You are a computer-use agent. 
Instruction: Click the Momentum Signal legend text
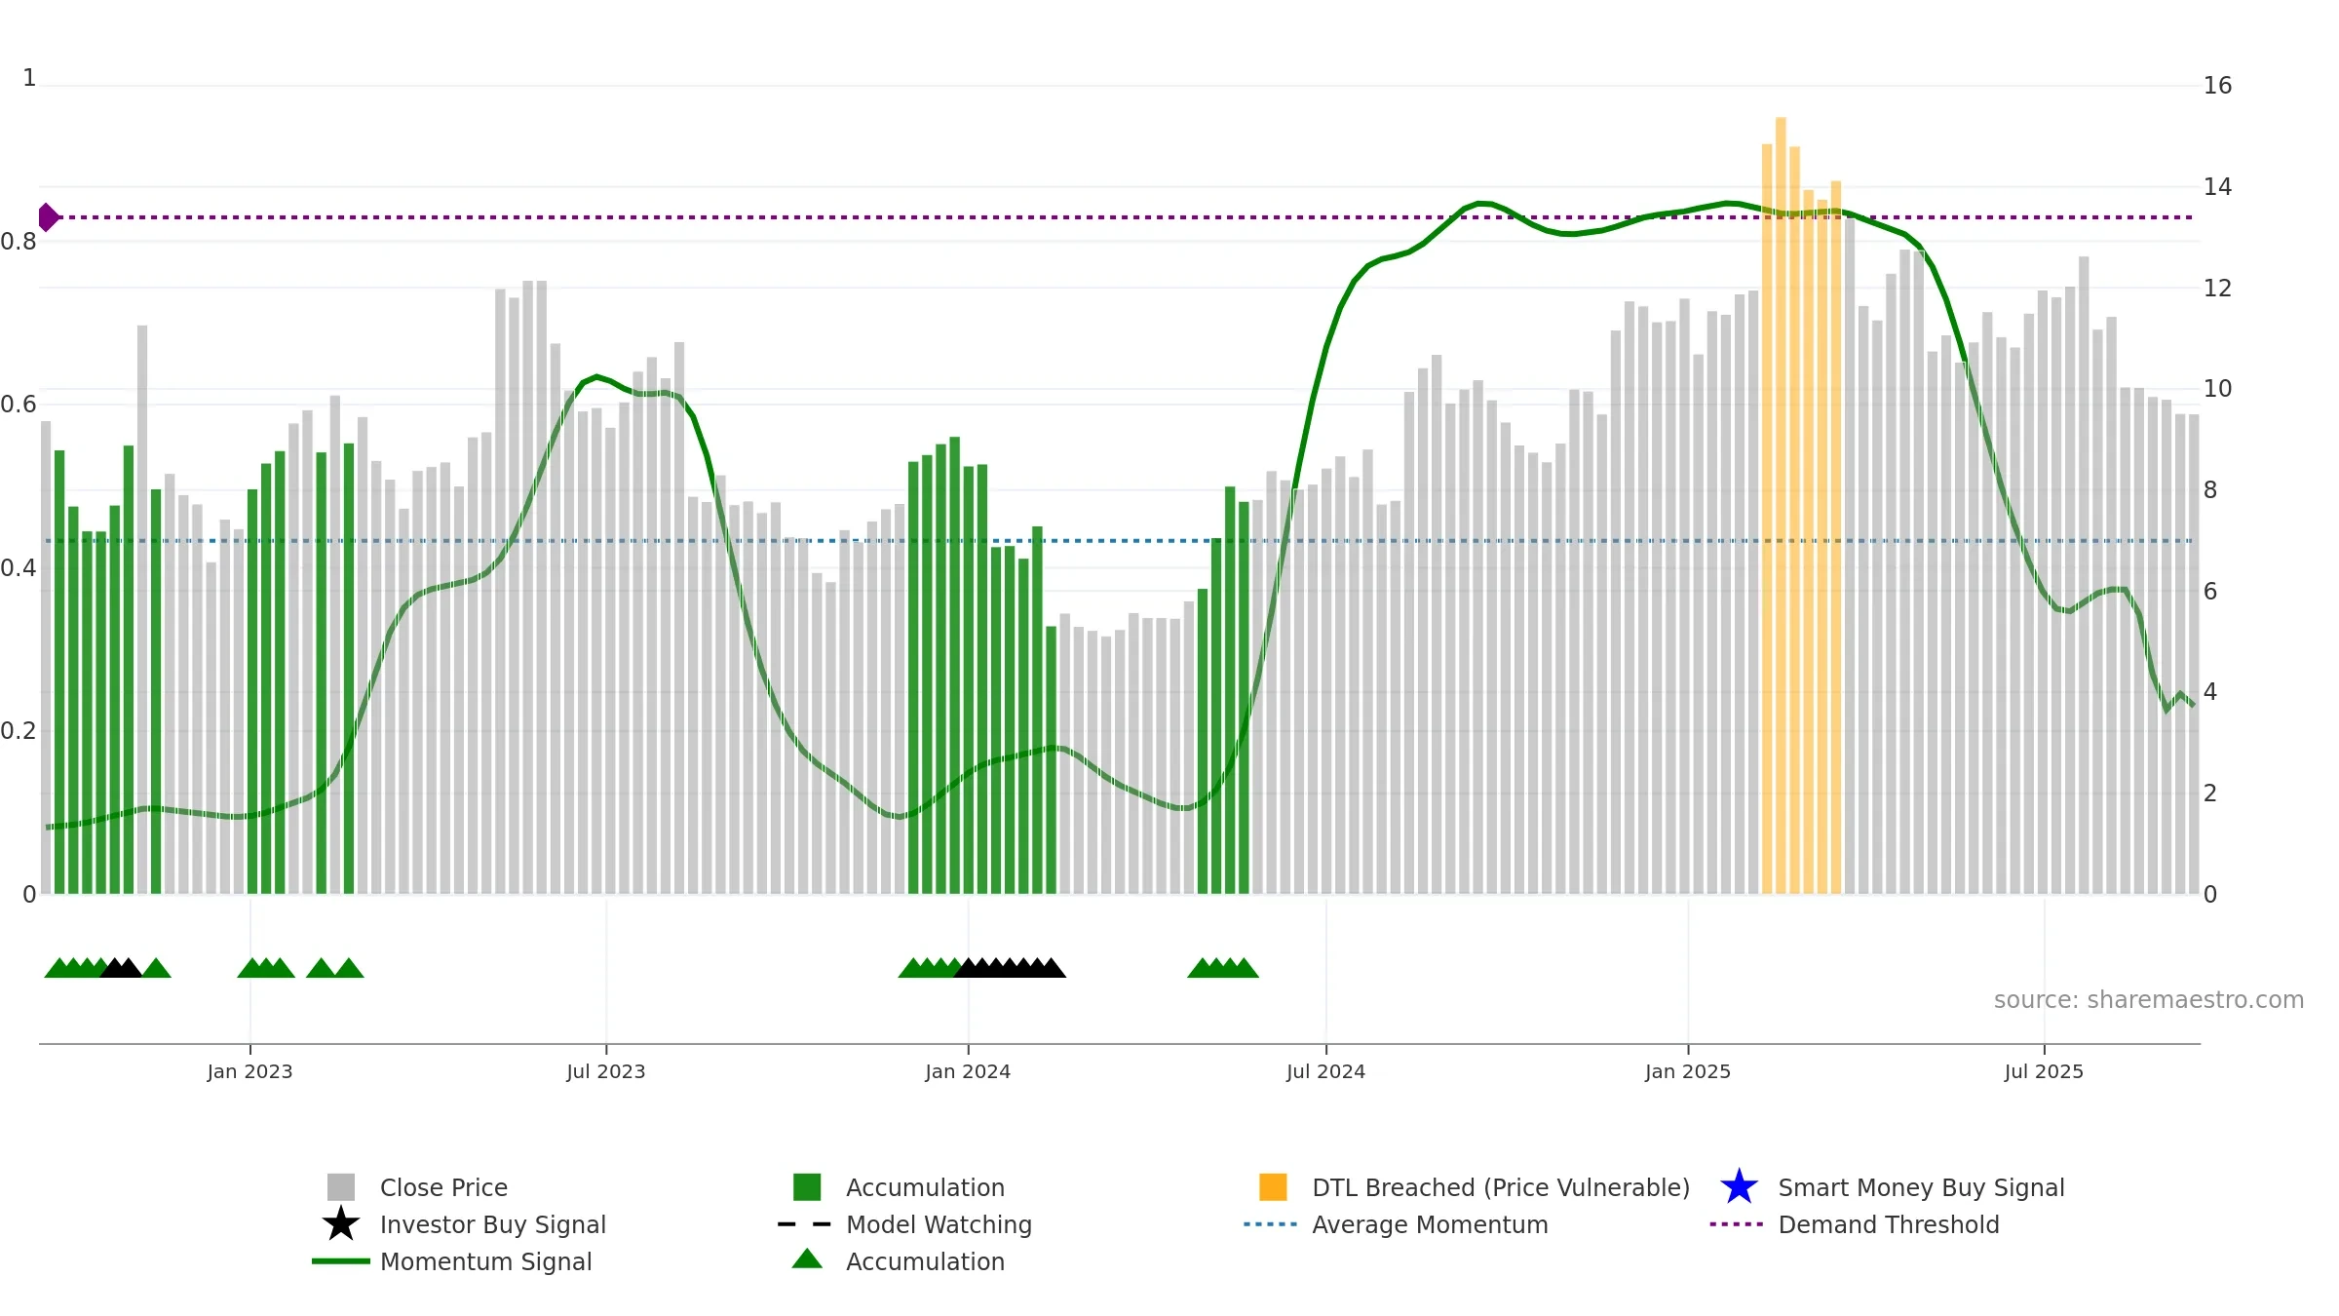(x=485, y=1261)
